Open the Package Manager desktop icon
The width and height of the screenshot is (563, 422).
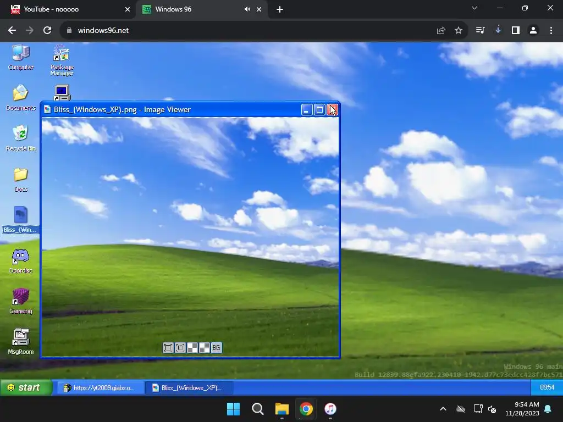(62, 60)
